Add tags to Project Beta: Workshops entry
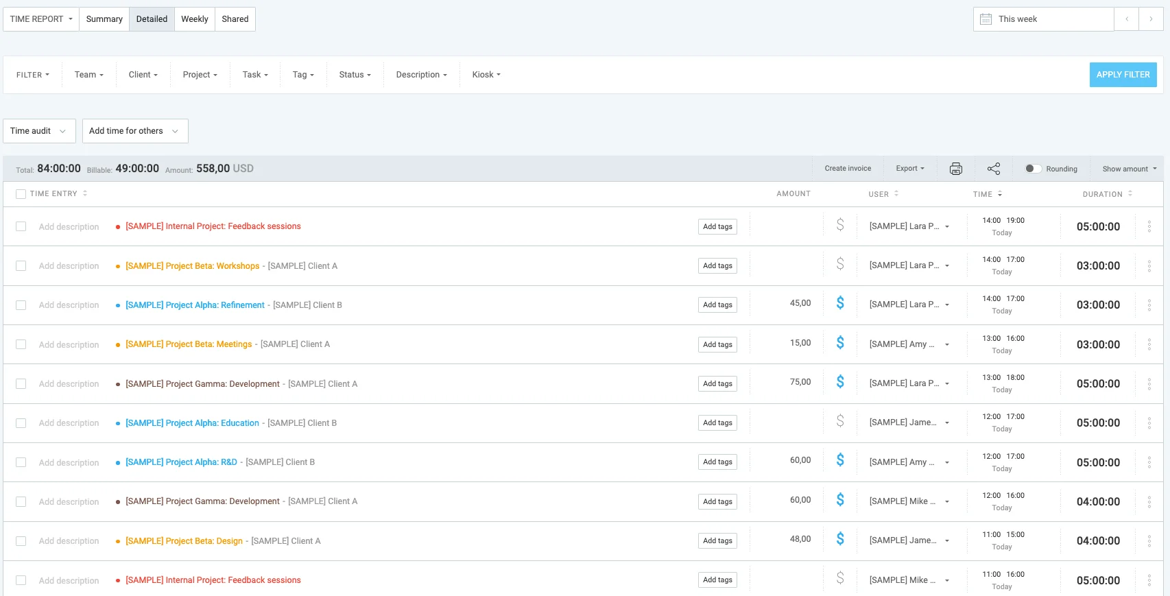This screenshot has width=1170, height=596. coord(717,265)
